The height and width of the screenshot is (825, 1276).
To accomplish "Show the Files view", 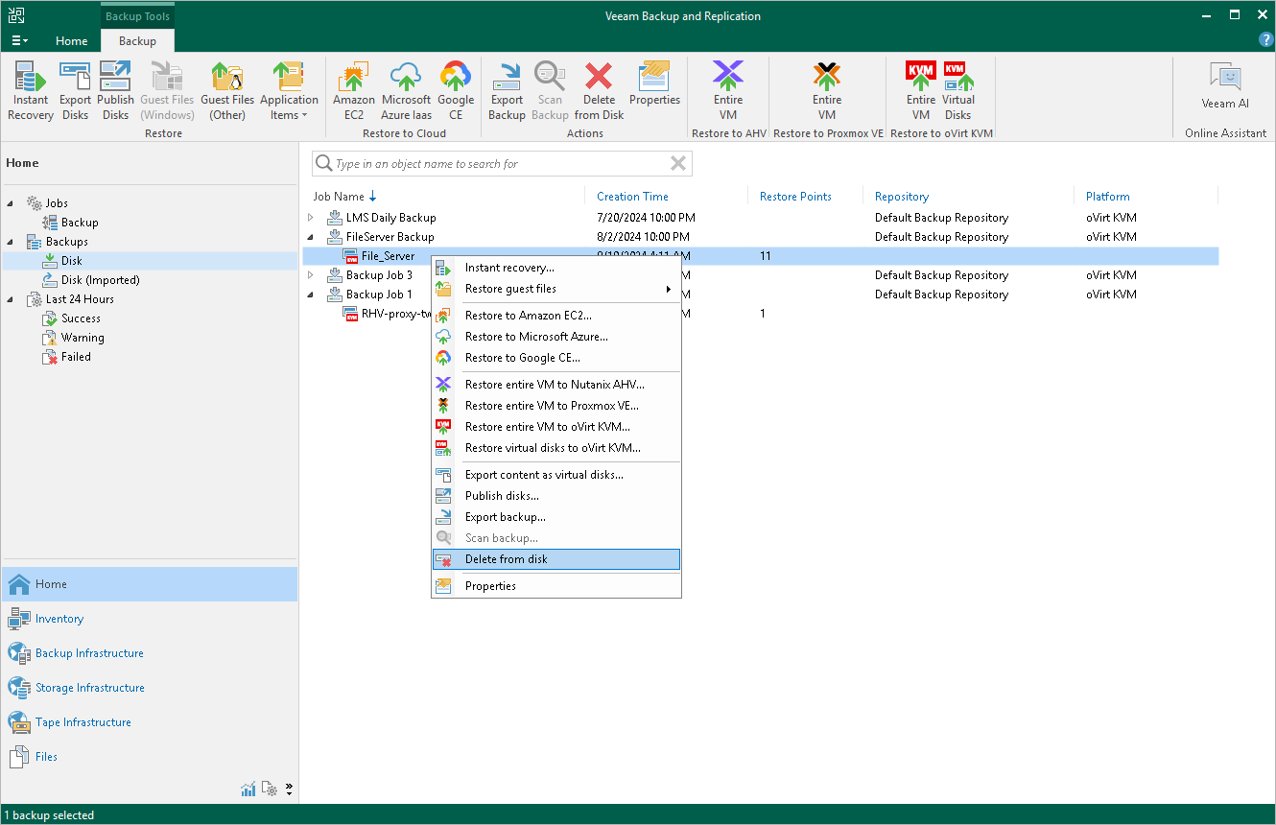I will (x=150, y=757).
